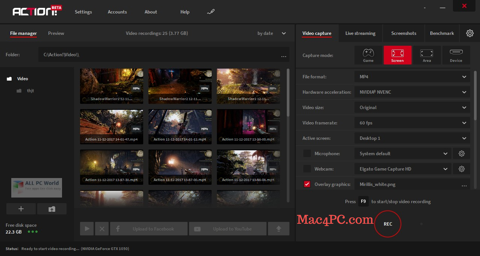Open Webcam settings gear
The height and width of the screenshot is (256, 480).
pos(462,169)
